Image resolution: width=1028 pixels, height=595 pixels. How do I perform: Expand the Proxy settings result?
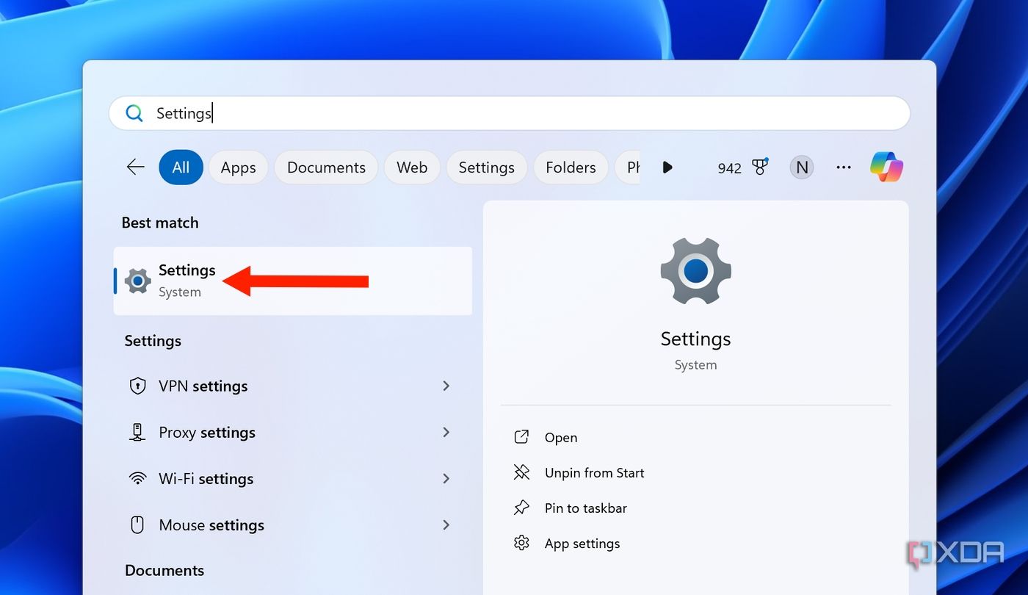click(x=446, y=432)
